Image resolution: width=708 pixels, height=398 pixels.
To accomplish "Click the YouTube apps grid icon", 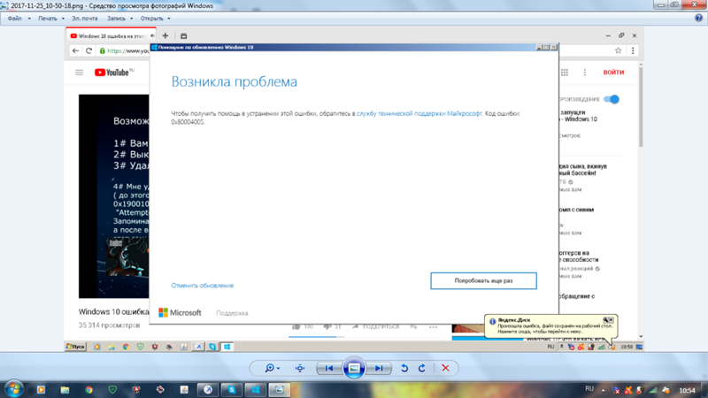I will click(x=565, y=73).
